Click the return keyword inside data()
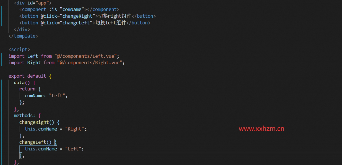The width and height of the screenshot is (342, 165). pos(27,89)
